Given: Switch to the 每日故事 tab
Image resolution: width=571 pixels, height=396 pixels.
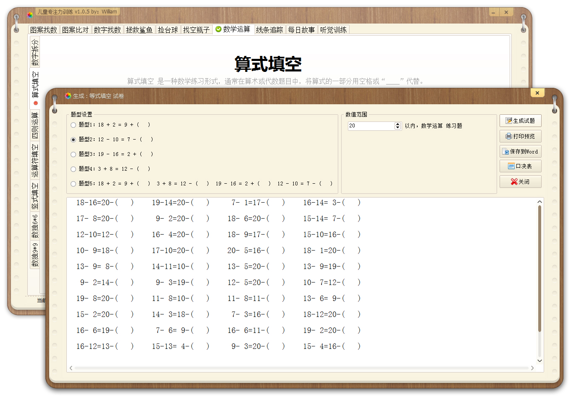Looking at the screenshot, I should [302, 29].
